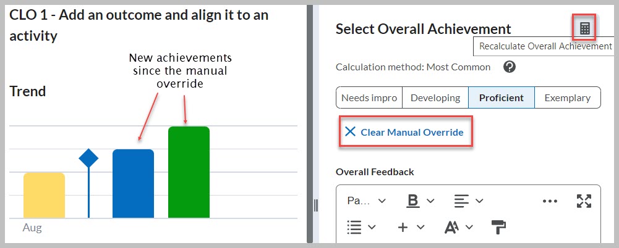
Task: Click Clear Manual Override
Action: (x=405, y=131)
